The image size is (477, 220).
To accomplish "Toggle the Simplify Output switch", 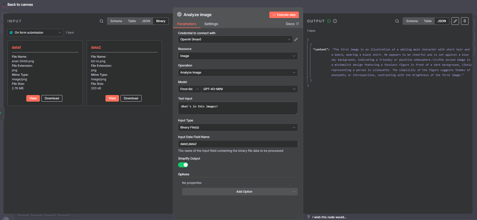I will (183, 165).
